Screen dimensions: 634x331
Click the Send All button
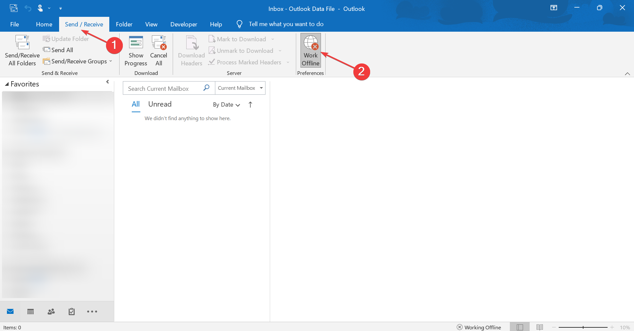pos(61,50)
